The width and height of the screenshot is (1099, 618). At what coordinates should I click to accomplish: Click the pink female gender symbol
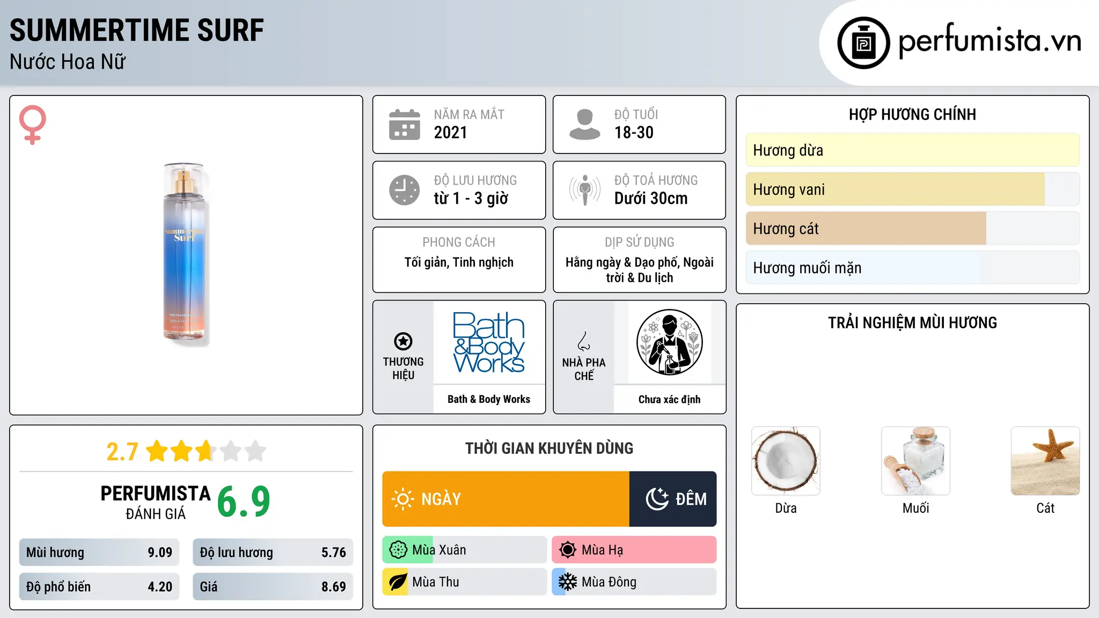click(33, 124)
